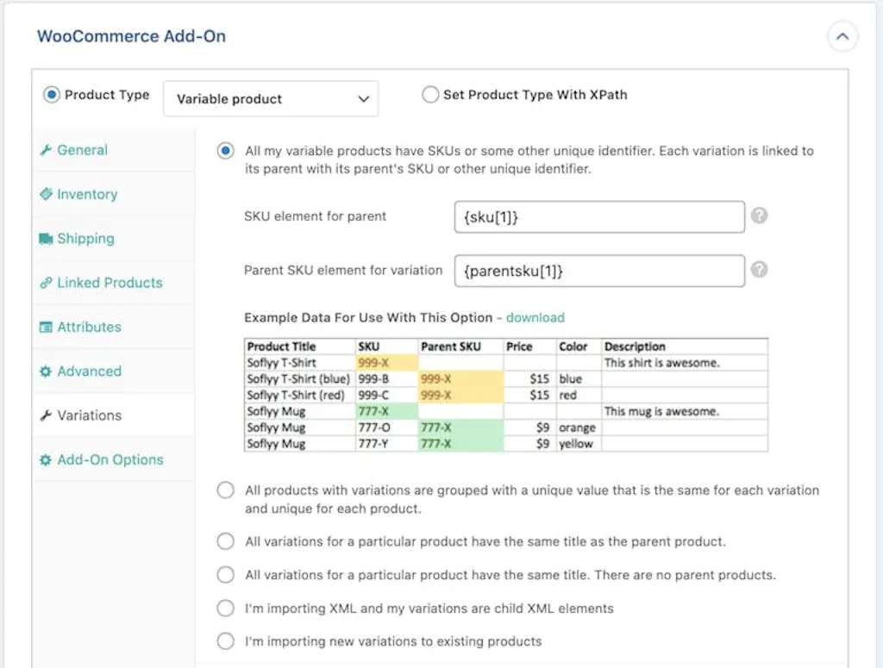This screenshot has height=668, width=883.
Task: Click the Inventory tag icon
Action: pyautogui.click(x=47, y=194)
